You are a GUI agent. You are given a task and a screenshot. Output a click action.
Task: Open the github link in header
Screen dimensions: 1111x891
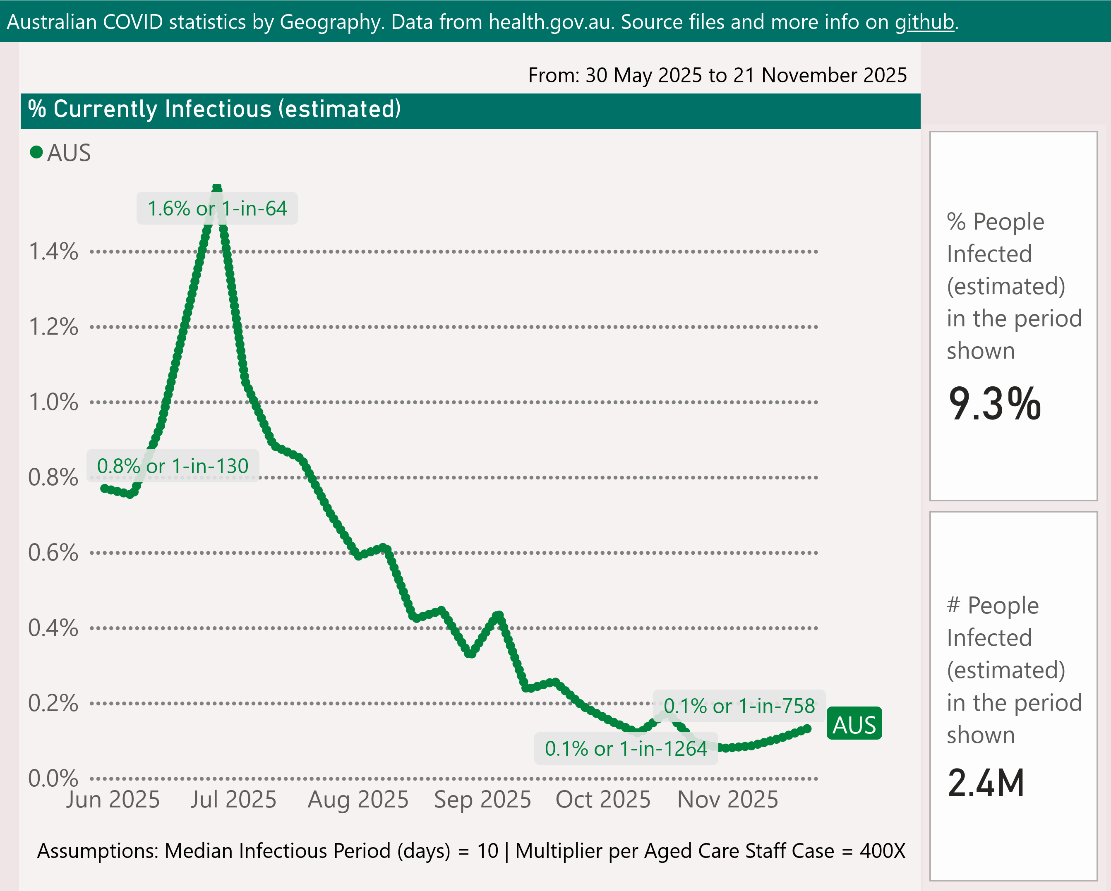[x=924, y=22]
